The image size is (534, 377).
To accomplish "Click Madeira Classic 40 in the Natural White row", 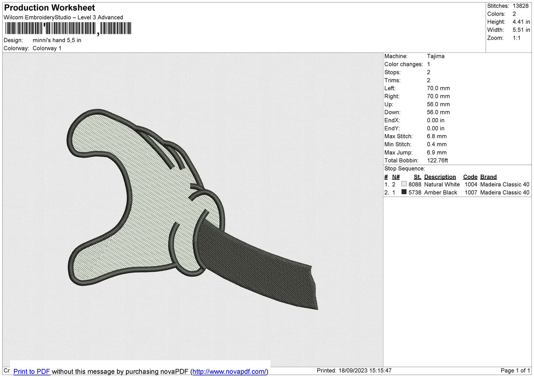I will tap(505, 184).
